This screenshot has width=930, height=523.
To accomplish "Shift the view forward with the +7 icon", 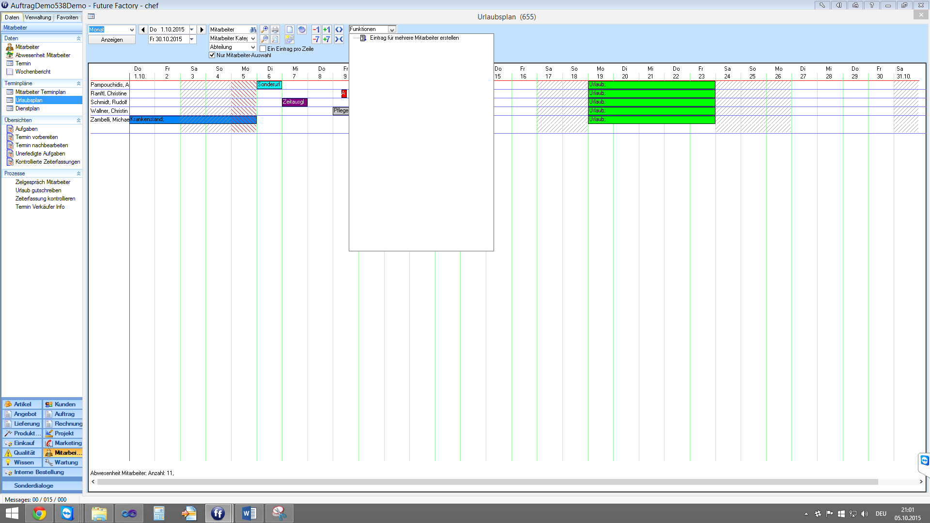I will click(327, 40).
